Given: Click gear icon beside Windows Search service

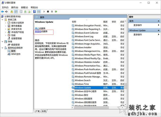Looking at the screenshot, I should [x=73, y=80].
